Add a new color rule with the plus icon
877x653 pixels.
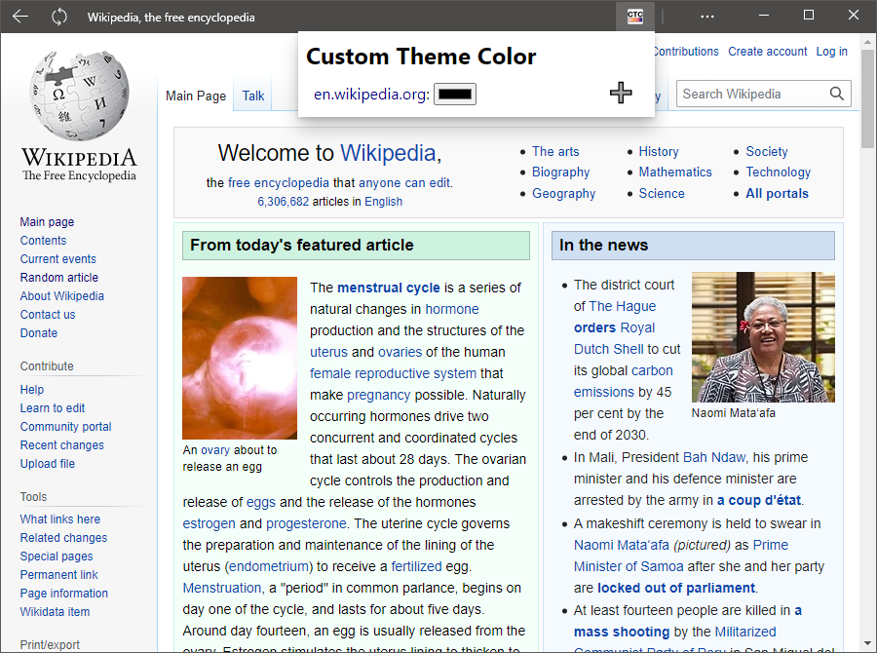tap(621, 93)
